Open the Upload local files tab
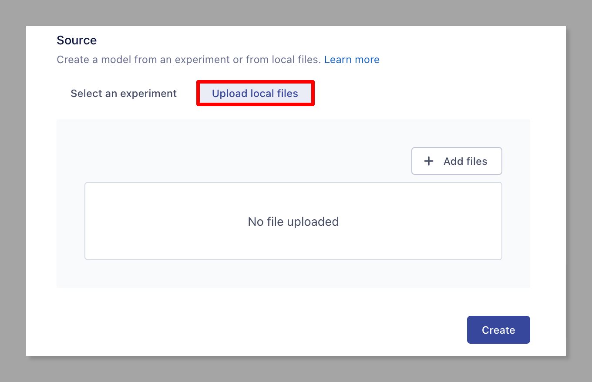The image size is (592, 382). pos(255,94)
